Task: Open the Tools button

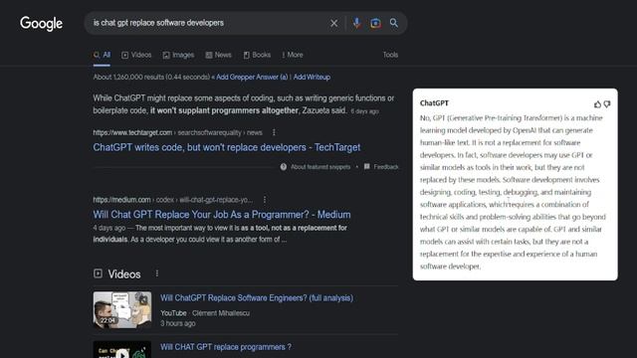Action: click(390, 55)
